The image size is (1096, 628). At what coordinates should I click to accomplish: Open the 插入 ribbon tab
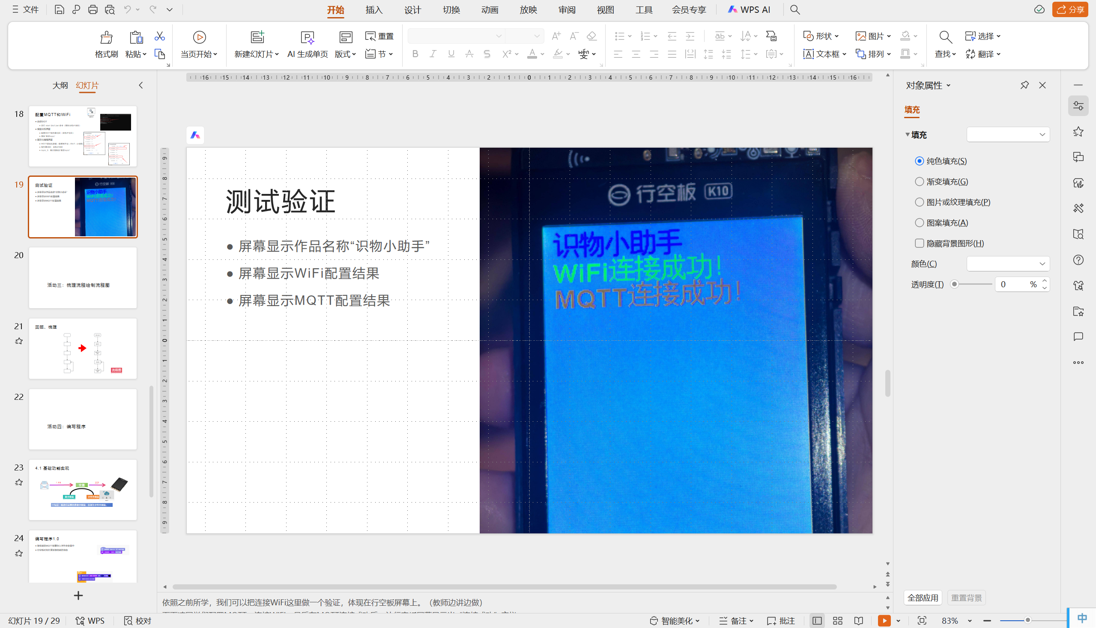click(x=373, y=9)
